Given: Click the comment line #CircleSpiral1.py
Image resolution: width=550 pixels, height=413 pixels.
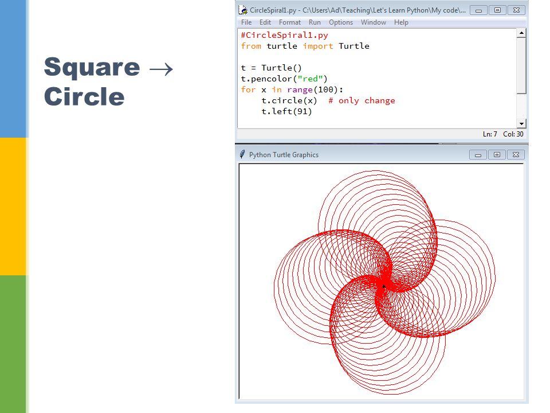Looking at the screenshot, I should pyautogui.click(x=285, y=35).
